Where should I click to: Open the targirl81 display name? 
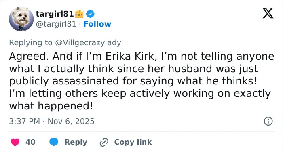tap(55, 14)
